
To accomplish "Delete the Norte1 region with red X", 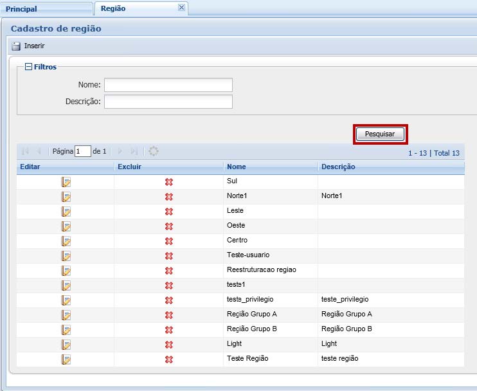I will (x=169, y=197).
